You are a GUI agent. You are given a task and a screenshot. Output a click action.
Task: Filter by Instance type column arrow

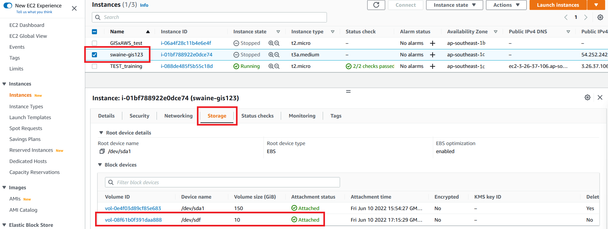pos(333,32)
